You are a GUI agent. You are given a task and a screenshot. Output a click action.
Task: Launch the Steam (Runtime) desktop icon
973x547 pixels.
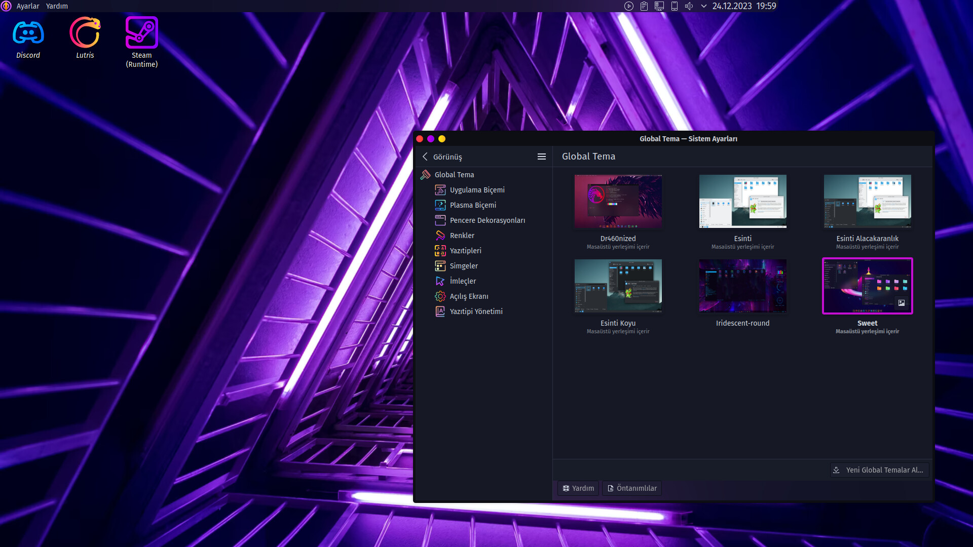142,33
